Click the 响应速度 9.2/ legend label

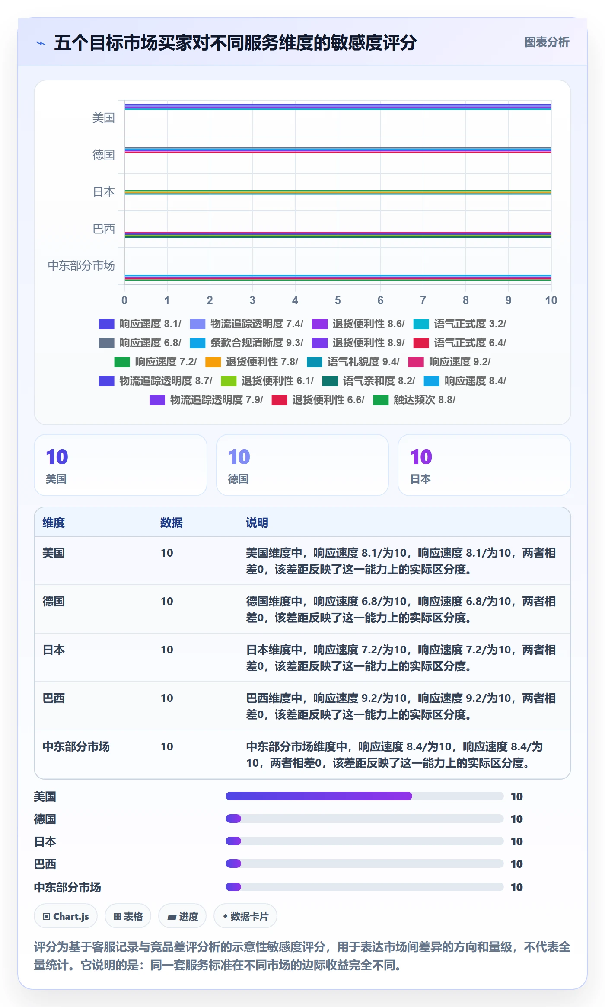coord(460,362)
